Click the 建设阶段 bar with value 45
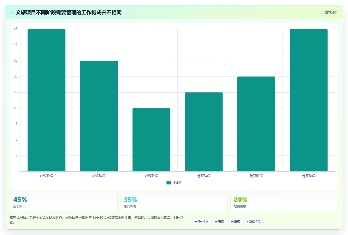This screenshot has height=235, width=348. coord(46,100)
